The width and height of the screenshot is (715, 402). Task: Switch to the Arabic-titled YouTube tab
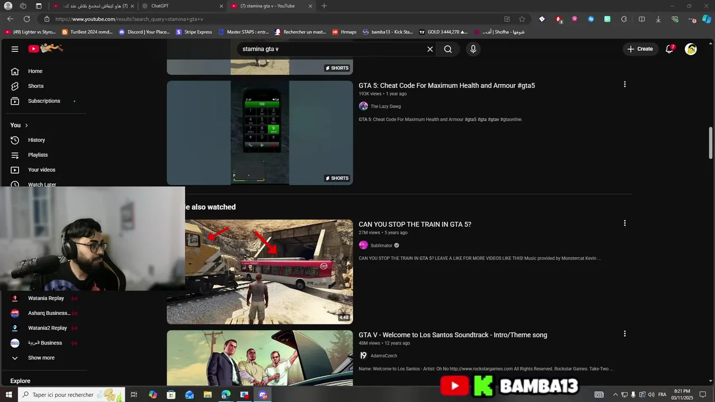tap(95, 6)
